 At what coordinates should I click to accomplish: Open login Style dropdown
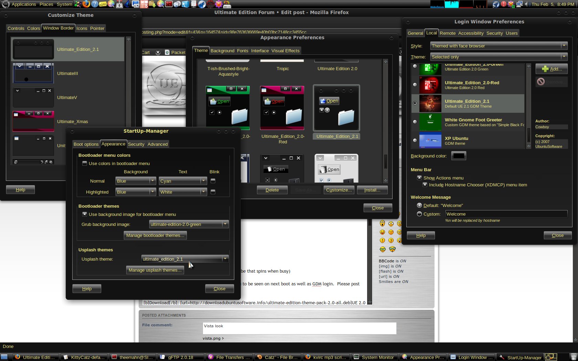(499, 46)
